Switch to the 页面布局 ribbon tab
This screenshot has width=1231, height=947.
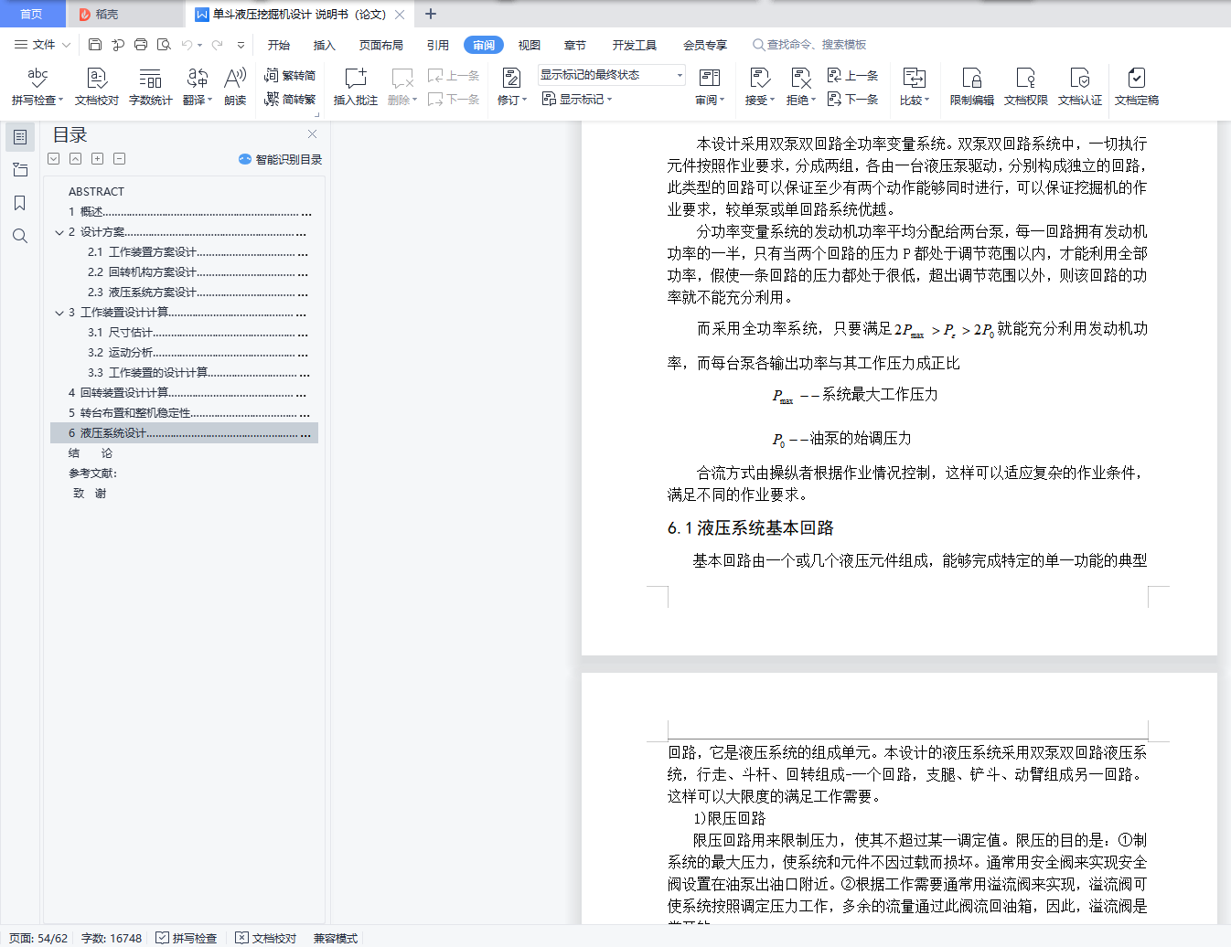point(381,45)
